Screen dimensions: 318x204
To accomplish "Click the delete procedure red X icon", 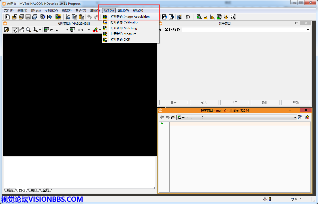I will (x=307, y=117).
